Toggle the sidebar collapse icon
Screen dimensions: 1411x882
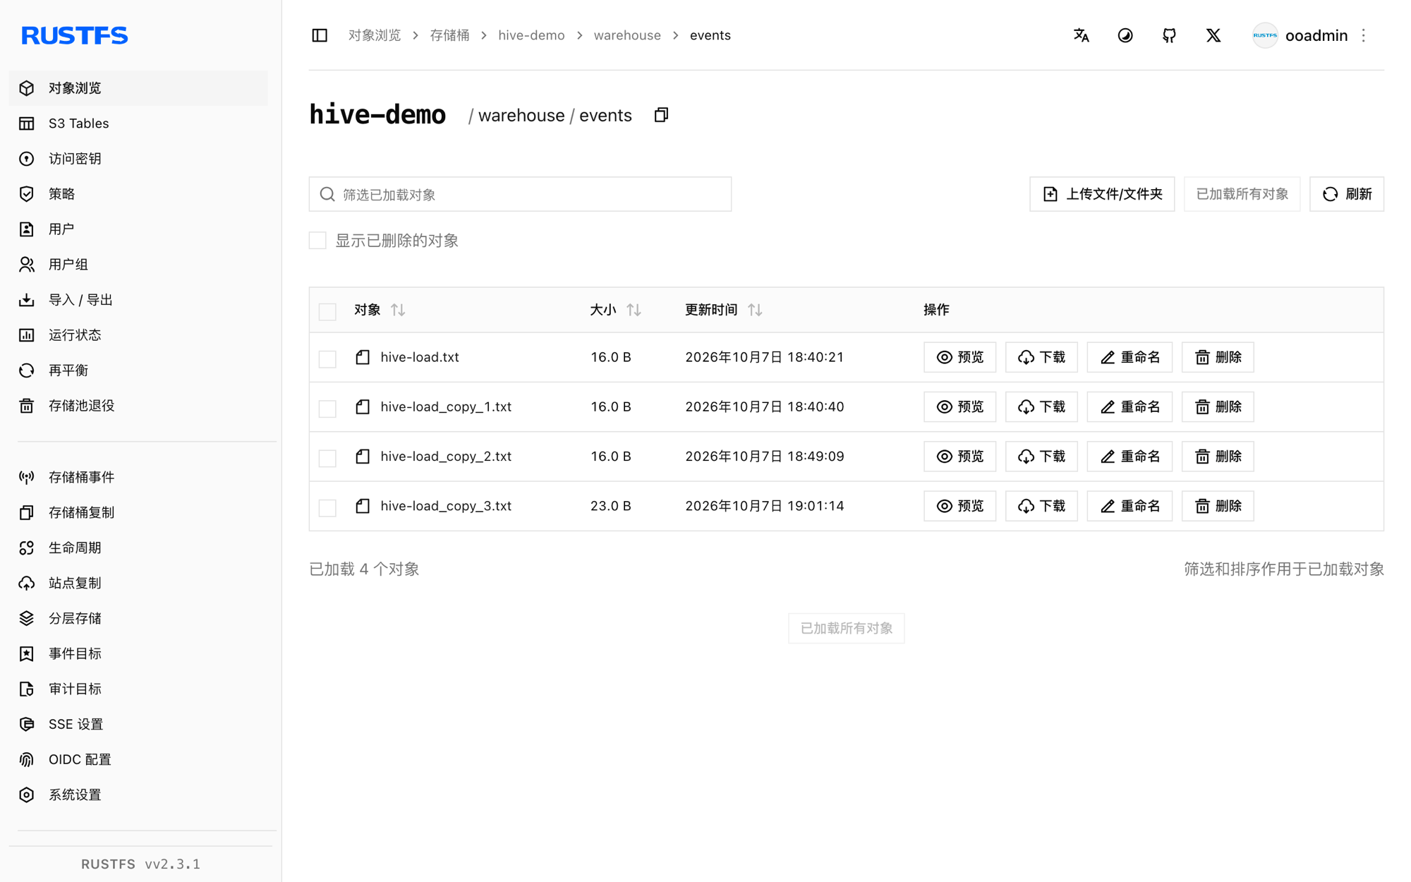[320, 35]
